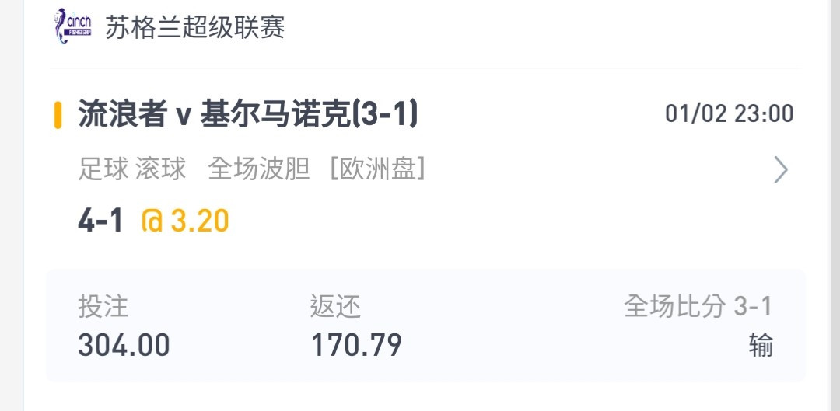Screen dimensions: 840x411
Task: Click the 投注 stake label
Action: pyautogui.click(x=103, y=307)
